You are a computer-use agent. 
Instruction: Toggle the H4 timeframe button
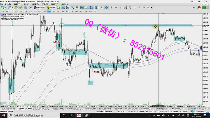[67, 11]
